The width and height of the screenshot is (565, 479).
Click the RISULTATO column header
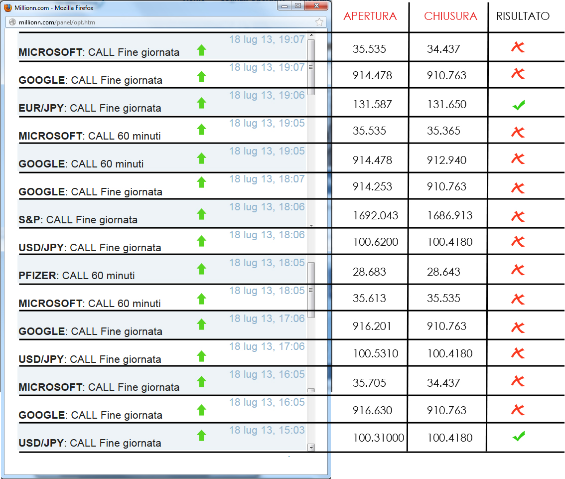pyautogui.click(x=523, y=16)
